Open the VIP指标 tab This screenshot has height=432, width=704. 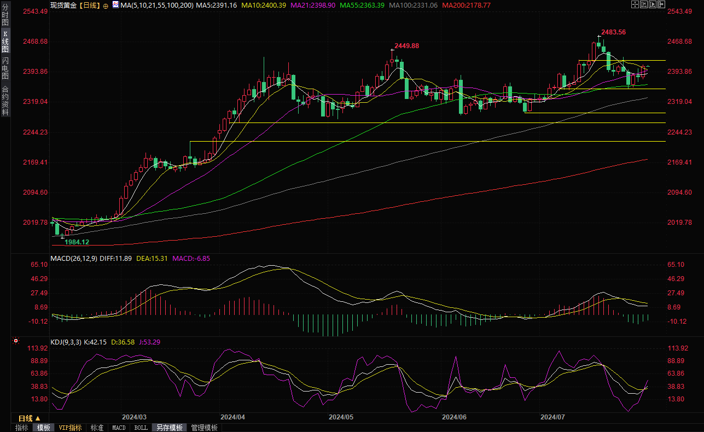(x=71, y=428)
